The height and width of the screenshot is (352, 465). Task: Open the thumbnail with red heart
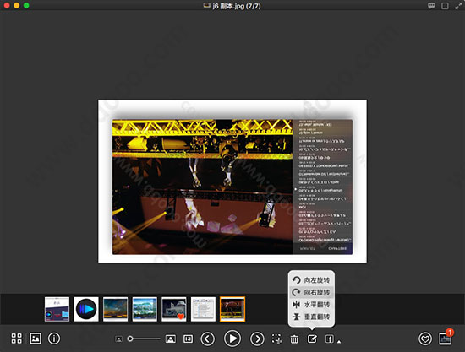[174, 309]
